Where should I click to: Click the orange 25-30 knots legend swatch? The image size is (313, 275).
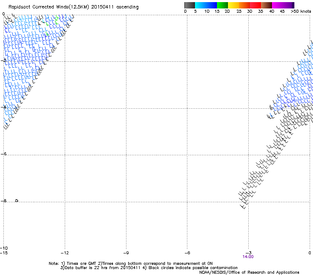click(244, 5)
